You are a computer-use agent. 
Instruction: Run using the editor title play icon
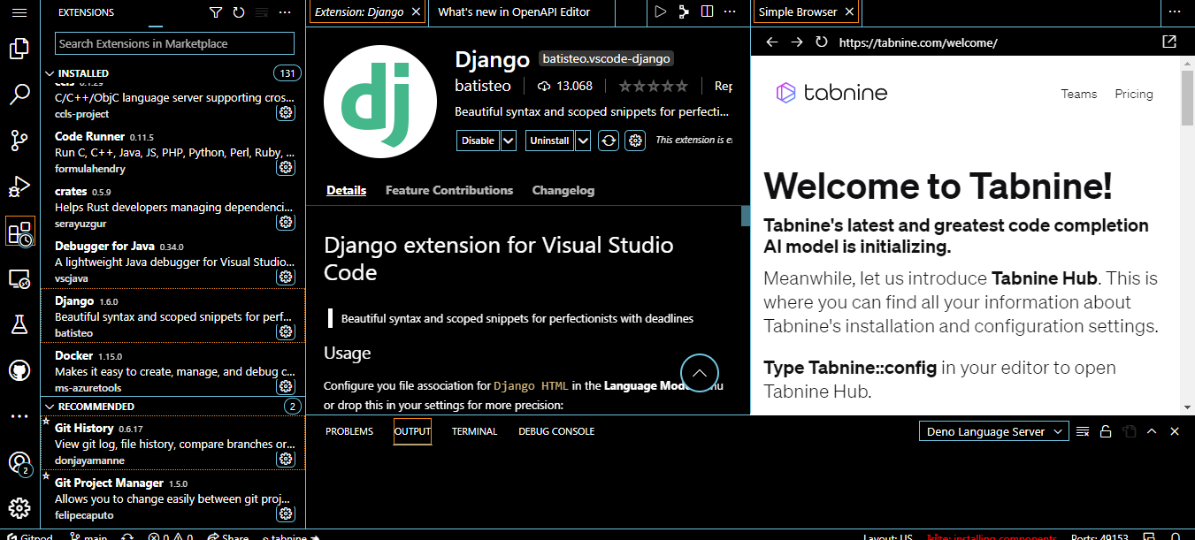[661, 12]
